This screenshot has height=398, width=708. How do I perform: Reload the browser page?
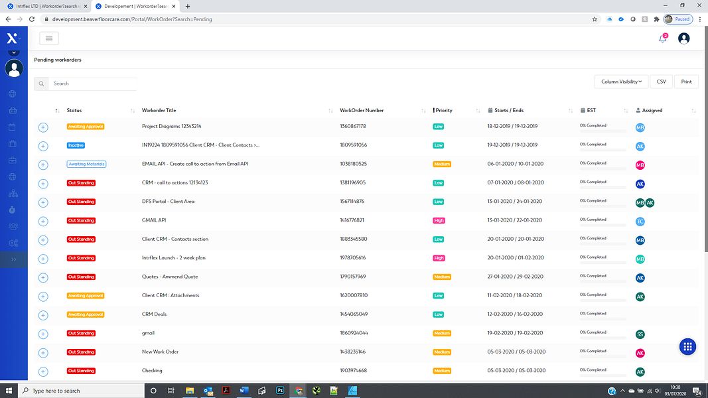pyautogui.click(x=32, y=19)
